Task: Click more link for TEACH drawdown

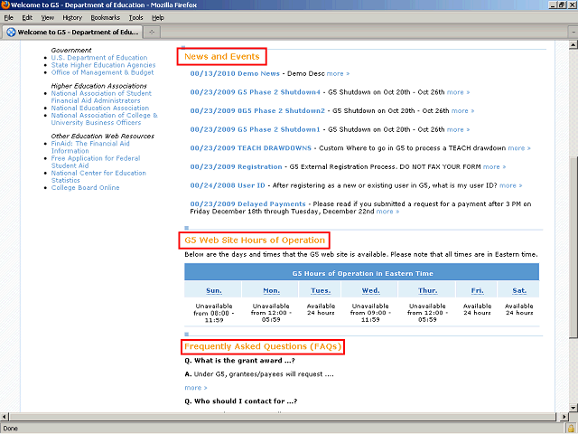Action: coord(519,148)
